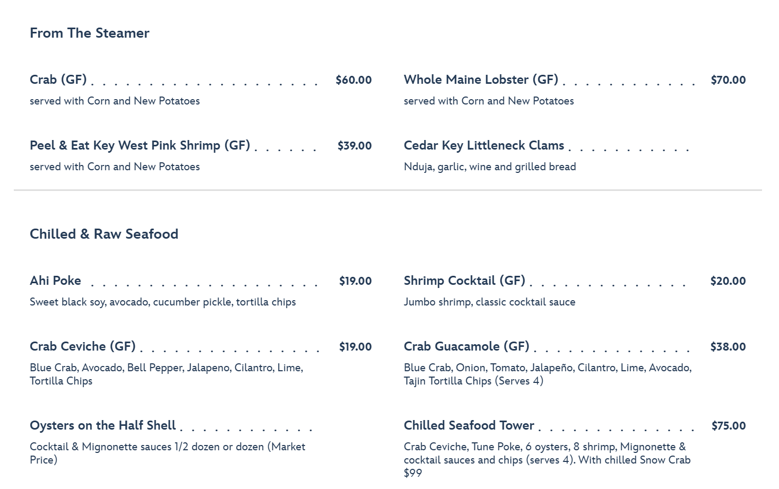Image resolution: width=779 pixels, height=489 pixels.
Task: Open Shrimp Cocktail (GF) item
Action: (464, 281)
